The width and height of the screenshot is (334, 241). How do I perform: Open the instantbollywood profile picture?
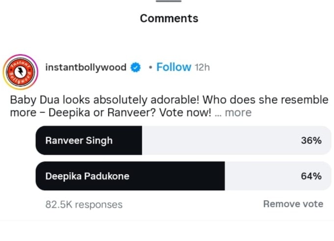pyautogui.click(x=21, y=72)
